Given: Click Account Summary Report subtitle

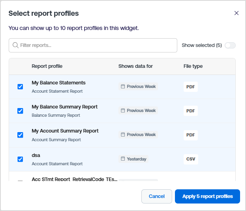Looking at the screenshot, I should [56, 140].
